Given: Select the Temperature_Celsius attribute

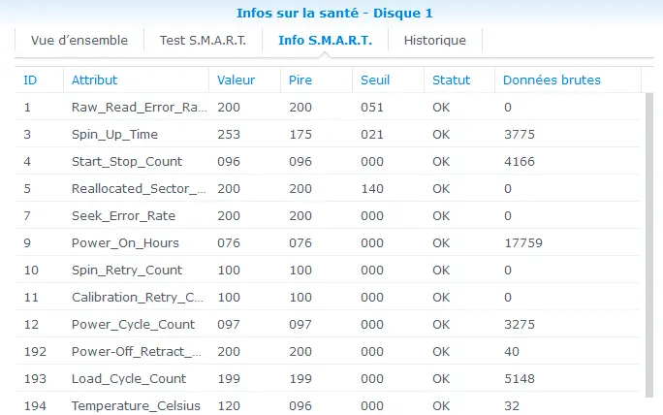Looking at the screenshot, I should point(136,405).
